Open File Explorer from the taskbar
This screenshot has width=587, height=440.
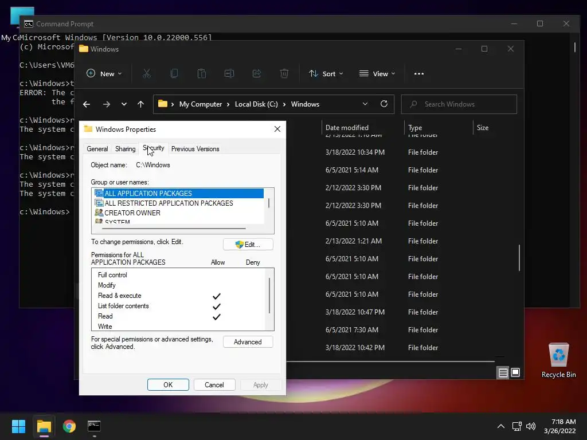[x=44, y=426]
